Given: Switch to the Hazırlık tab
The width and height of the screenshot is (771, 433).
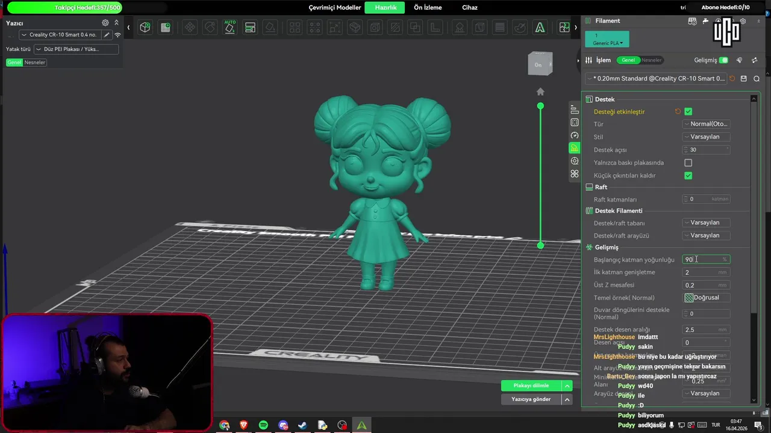Looking at the screenshot, I should tap(385, 8).
